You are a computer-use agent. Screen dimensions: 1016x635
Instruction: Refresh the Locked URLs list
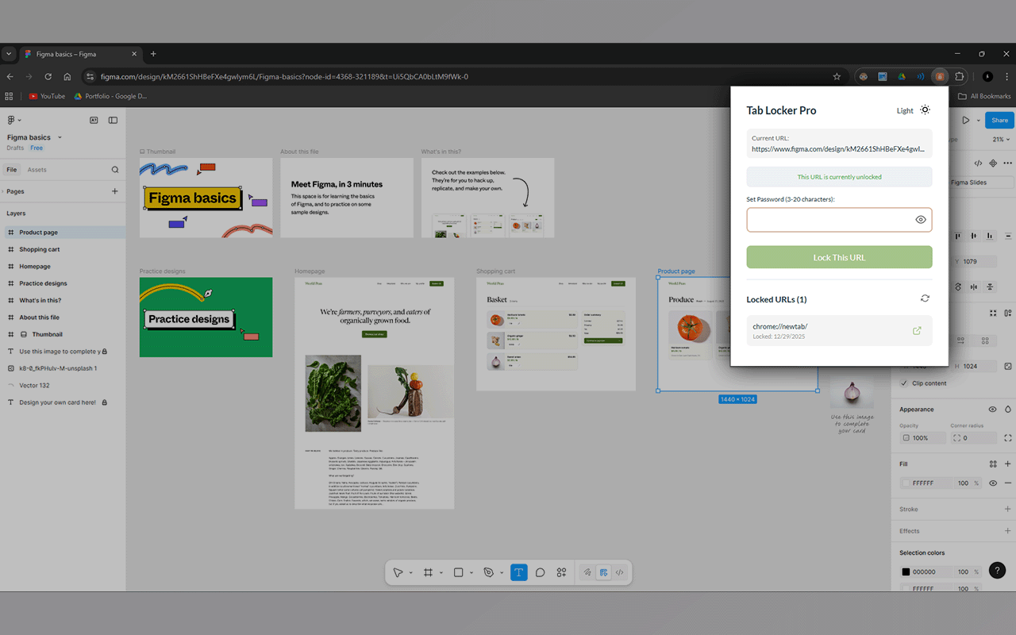coord(925,298)
